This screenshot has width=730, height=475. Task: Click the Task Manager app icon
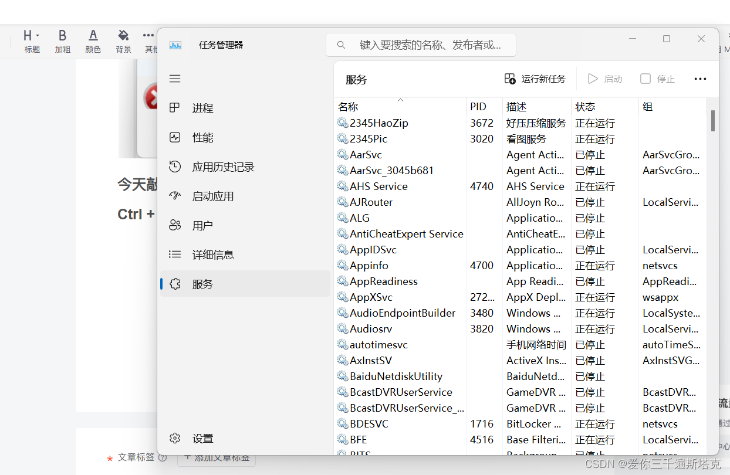(x=175, y=45)
